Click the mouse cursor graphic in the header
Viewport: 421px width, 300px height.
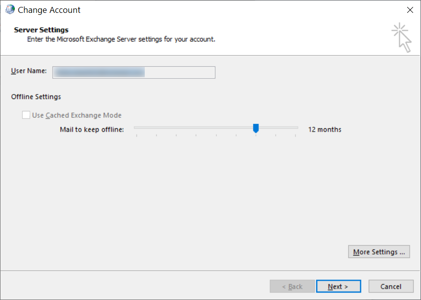click(401, 37)
